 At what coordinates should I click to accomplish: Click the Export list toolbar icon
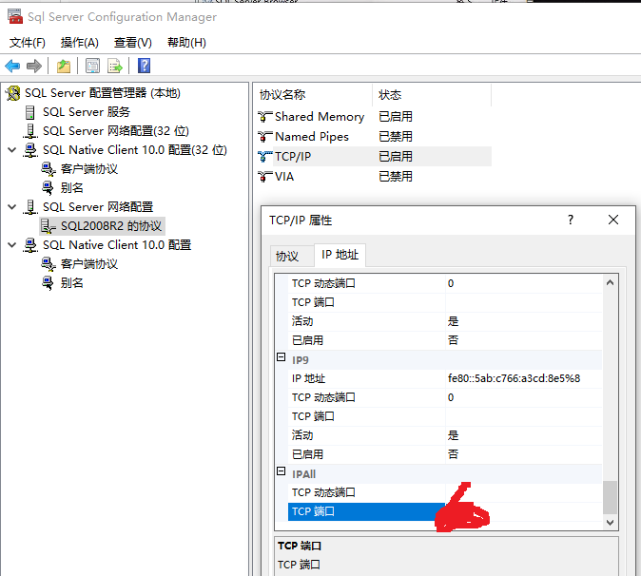click(x=115, y=66)
